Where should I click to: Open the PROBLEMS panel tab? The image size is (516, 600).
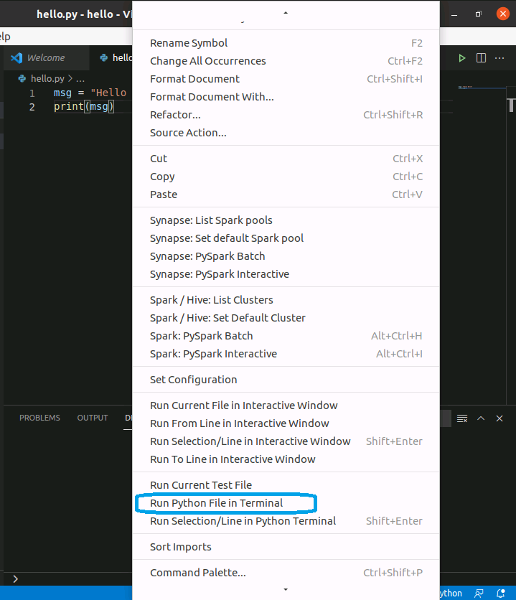click(39, 418)
